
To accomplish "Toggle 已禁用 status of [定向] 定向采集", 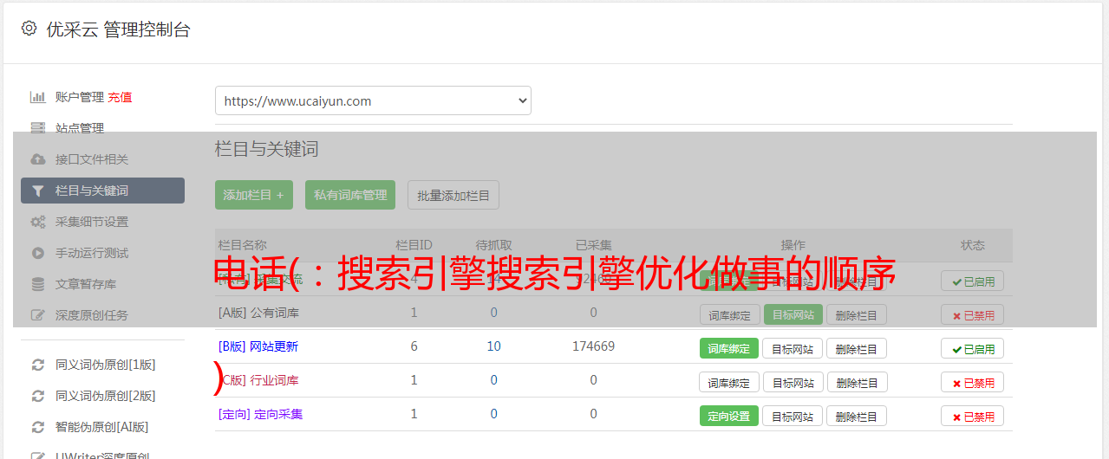I will 973,416.
